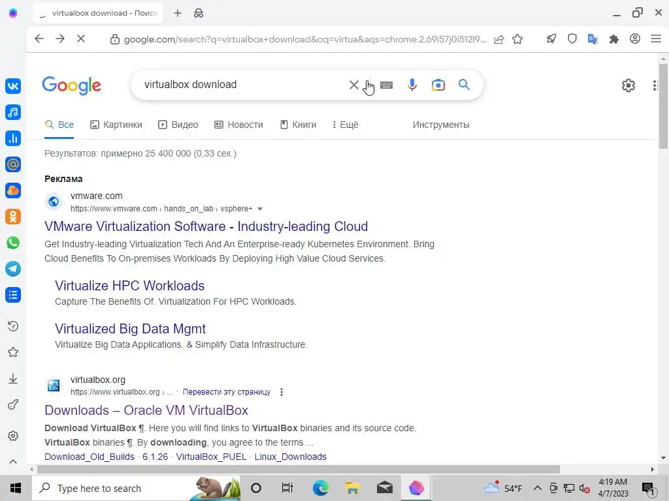Expand the Ещё more menu

click(345, 125)
